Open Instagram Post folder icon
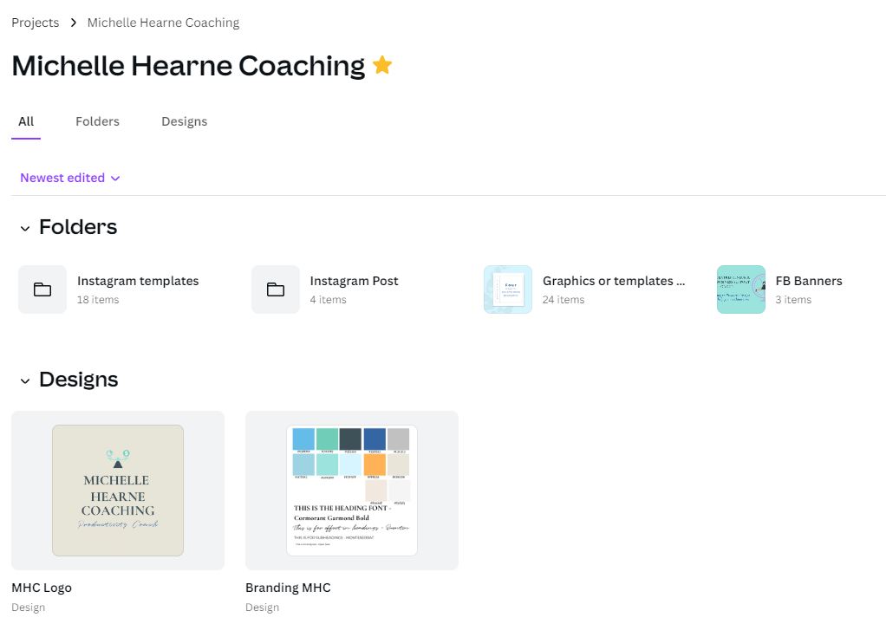The image size is (886, 637). tap(275, 289)
